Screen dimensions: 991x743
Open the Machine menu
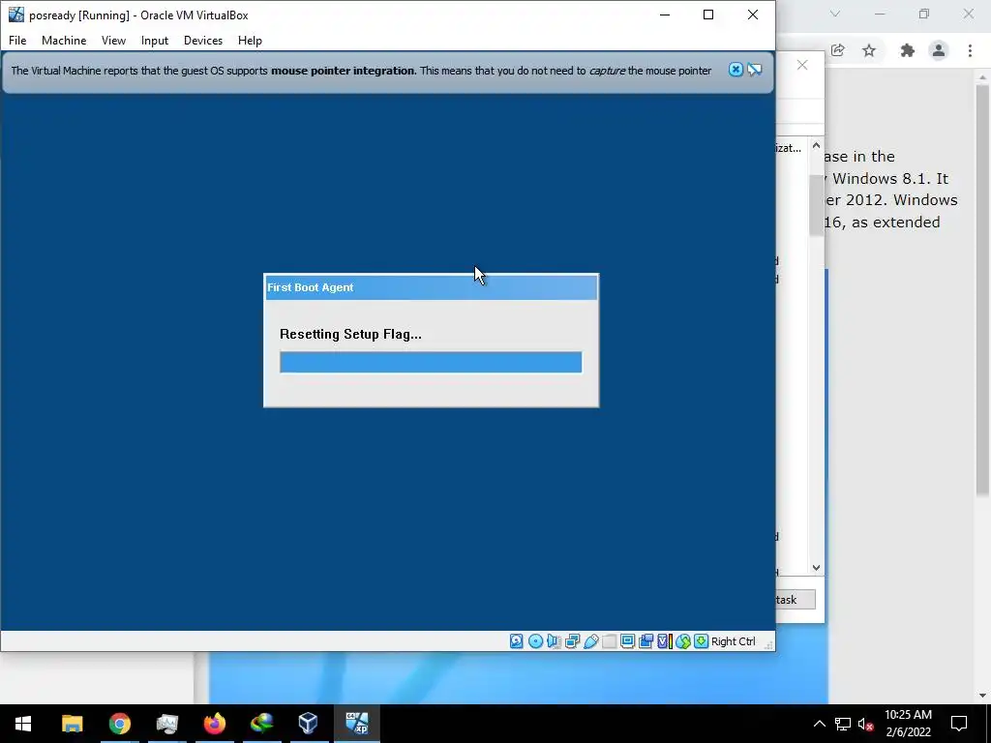click(64, 41)
